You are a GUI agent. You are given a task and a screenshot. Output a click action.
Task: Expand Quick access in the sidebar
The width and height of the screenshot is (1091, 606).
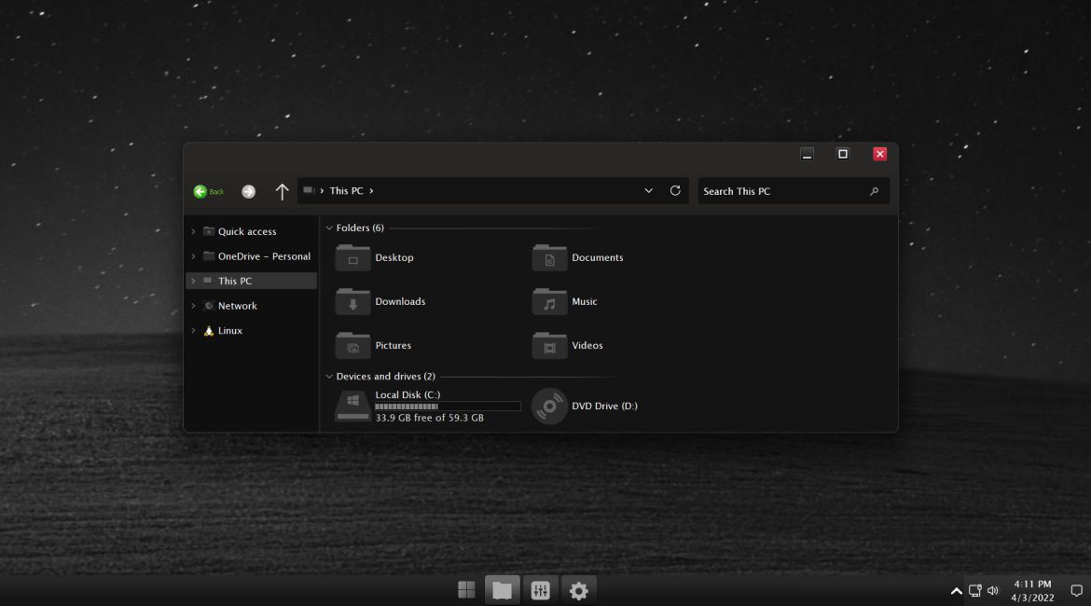(x=193, y=231)
